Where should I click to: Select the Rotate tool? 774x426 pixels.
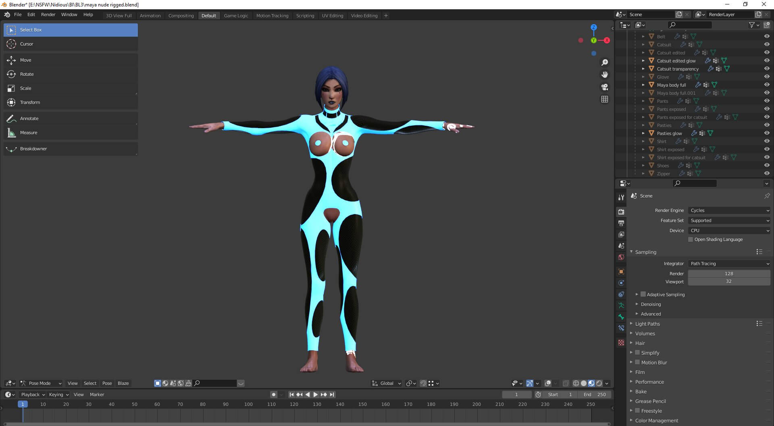point(71,74)
